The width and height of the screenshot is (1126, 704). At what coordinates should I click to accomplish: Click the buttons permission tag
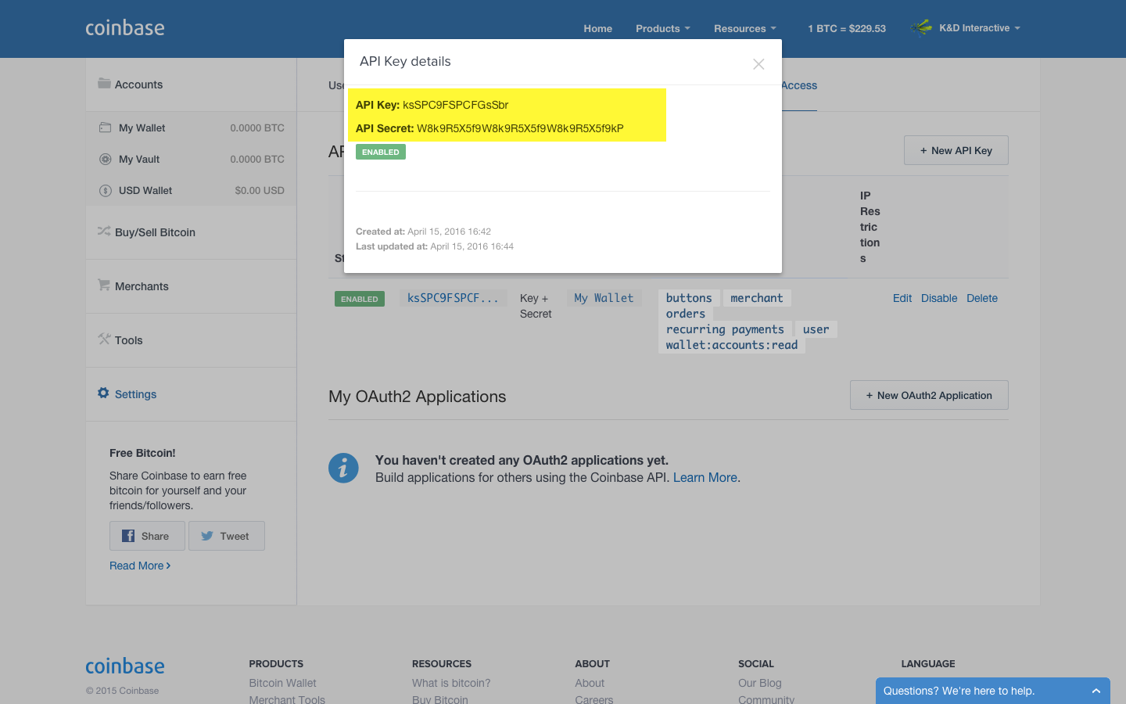(689, 298)
